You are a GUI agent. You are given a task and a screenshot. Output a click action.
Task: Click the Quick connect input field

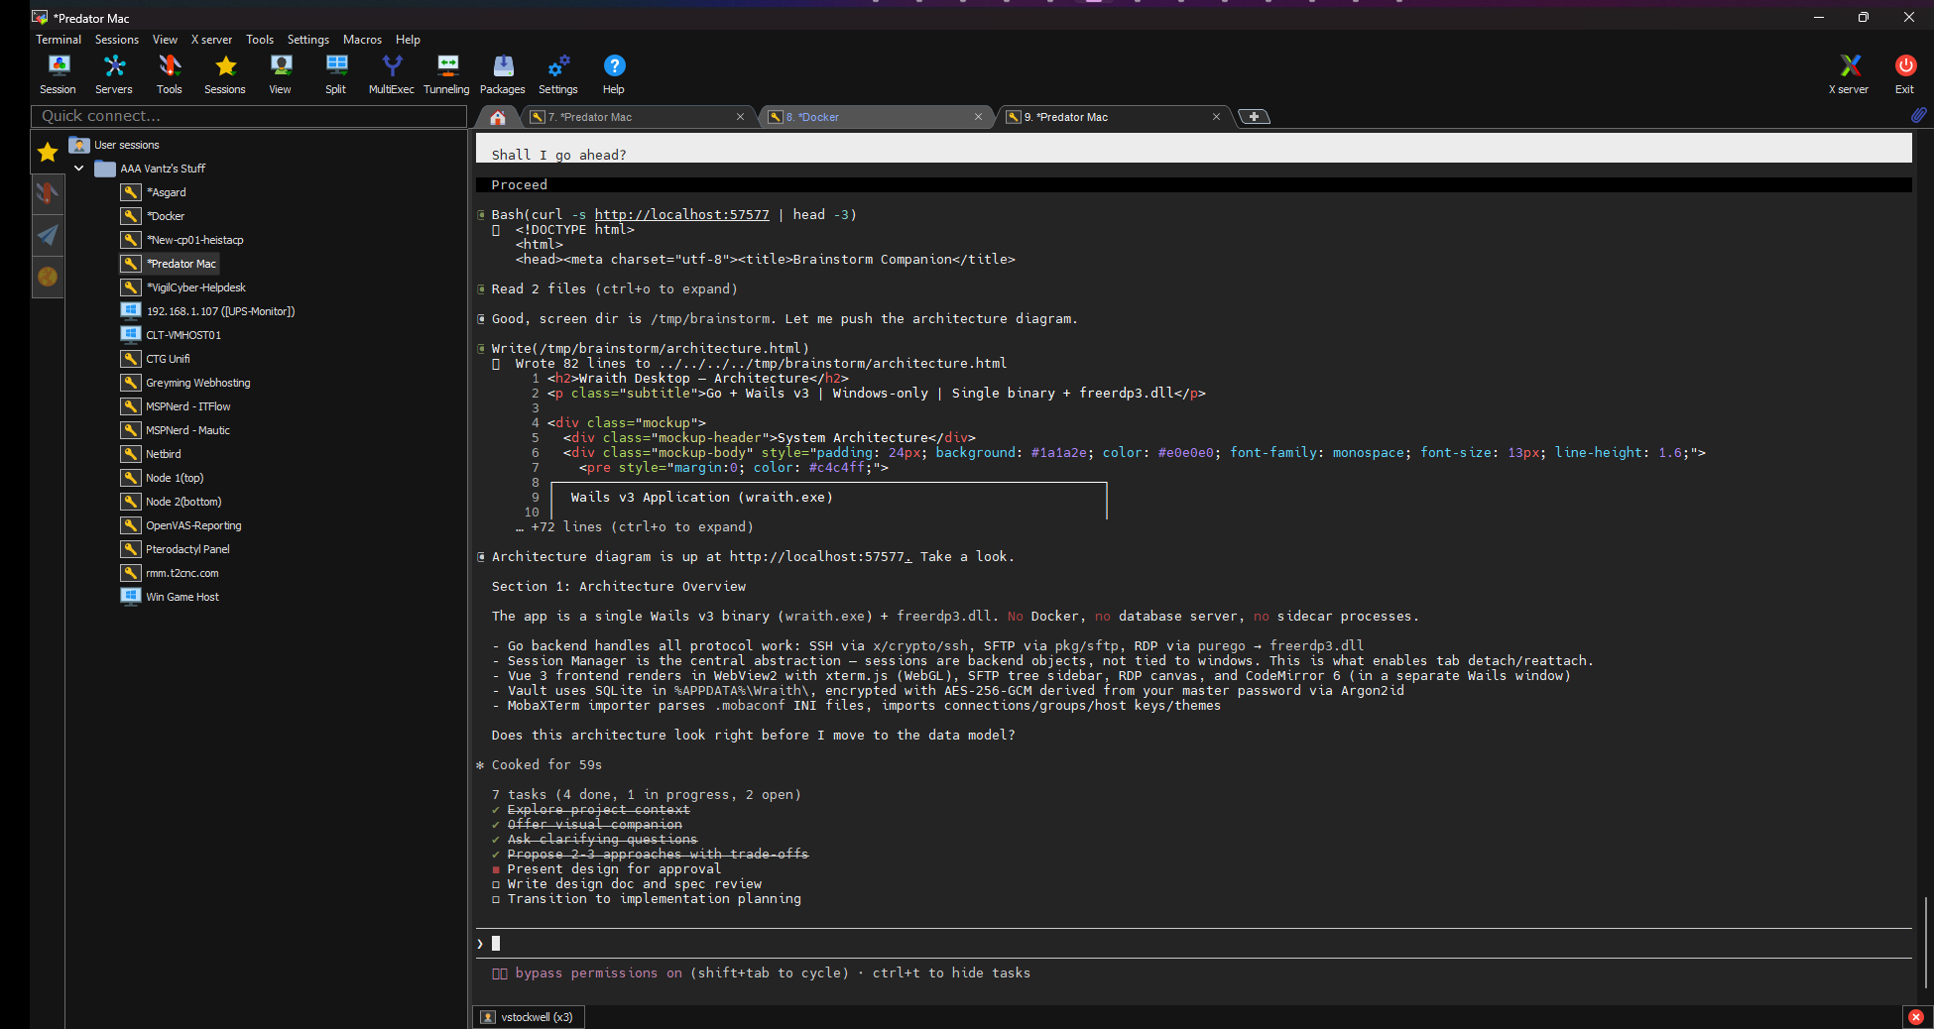point(248,116)
